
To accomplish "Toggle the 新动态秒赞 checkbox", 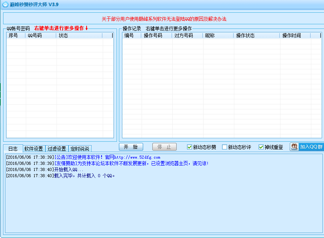I will pyautogui.click(x=189, y=147).
